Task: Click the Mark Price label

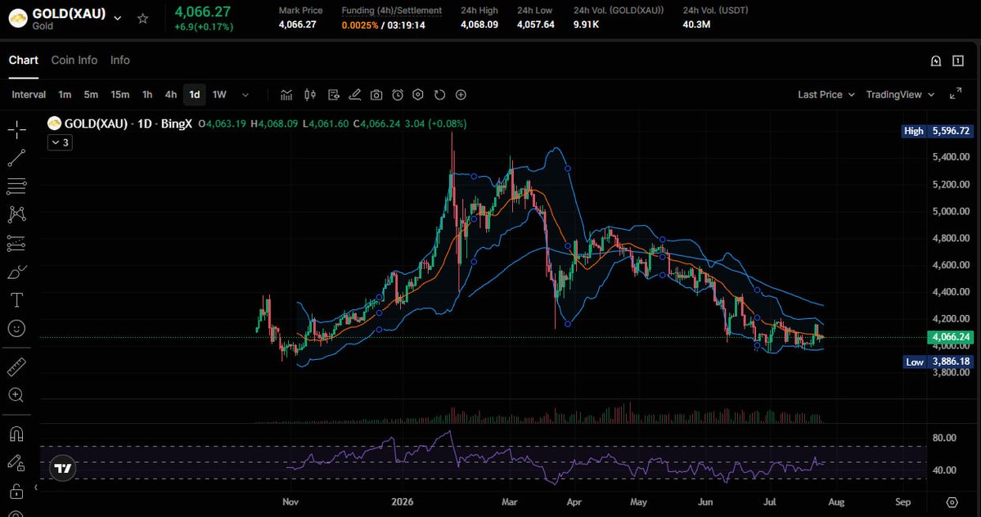Action: [x=301, y=11]
